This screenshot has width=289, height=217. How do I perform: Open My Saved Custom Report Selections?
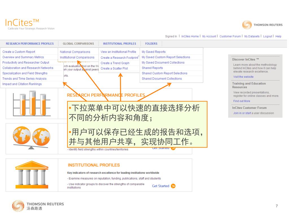pos(166,57)
